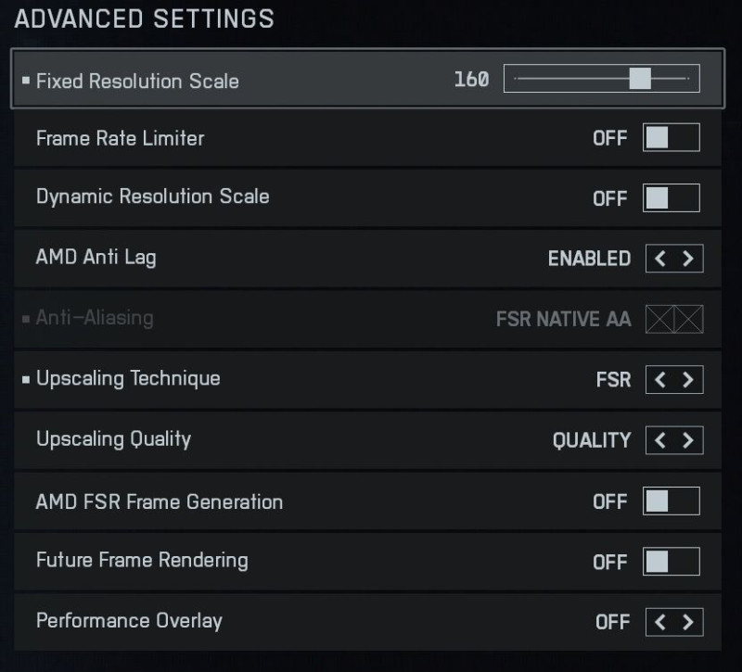Click the Performance Overlay setting label
742x672 pixels.
[x=129, y=620]
